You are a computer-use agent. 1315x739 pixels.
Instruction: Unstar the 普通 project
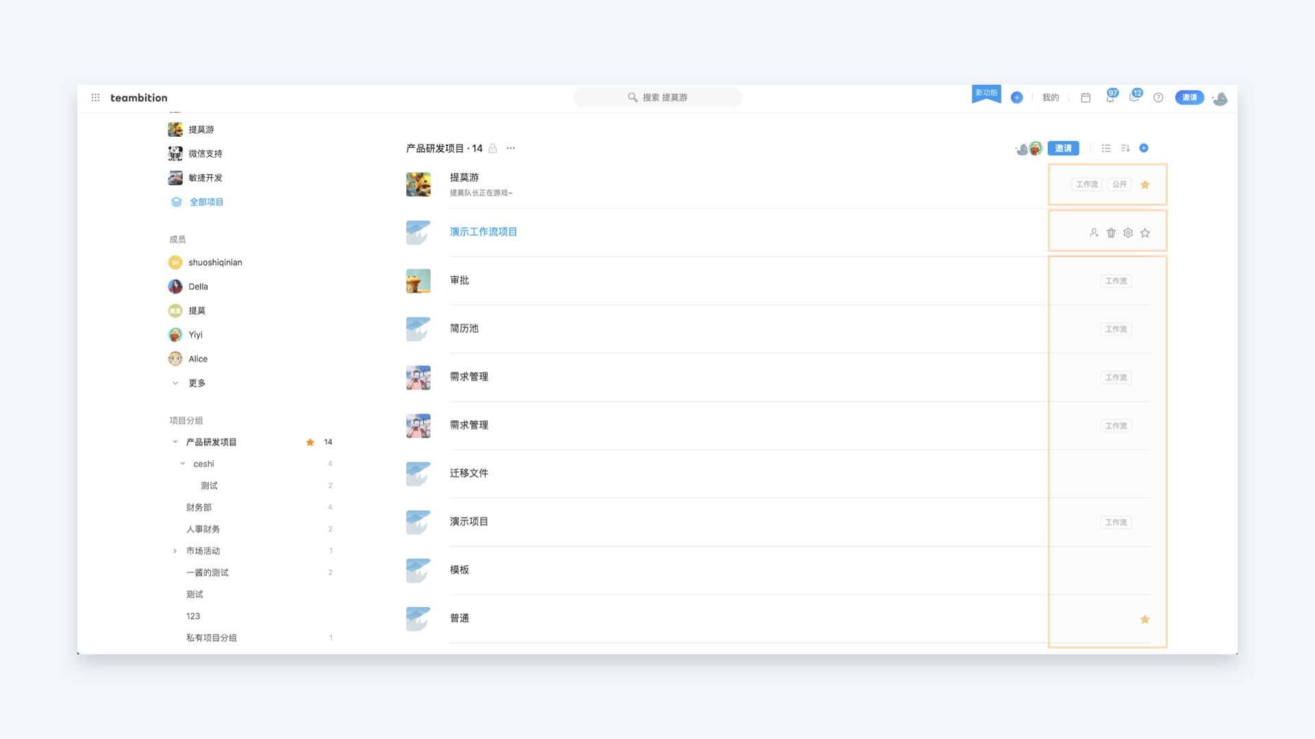click(1145, 619)
